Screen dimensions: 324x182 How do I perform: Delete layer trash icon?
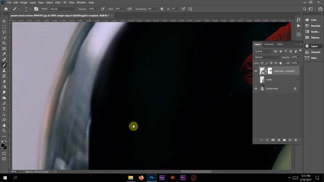[x=296, y=140]
